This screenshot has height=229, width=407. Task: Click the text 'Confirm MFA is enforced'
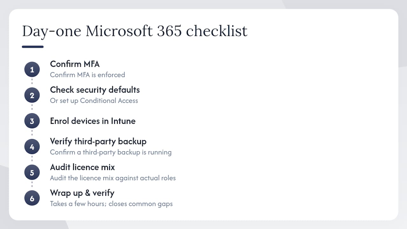87,75
